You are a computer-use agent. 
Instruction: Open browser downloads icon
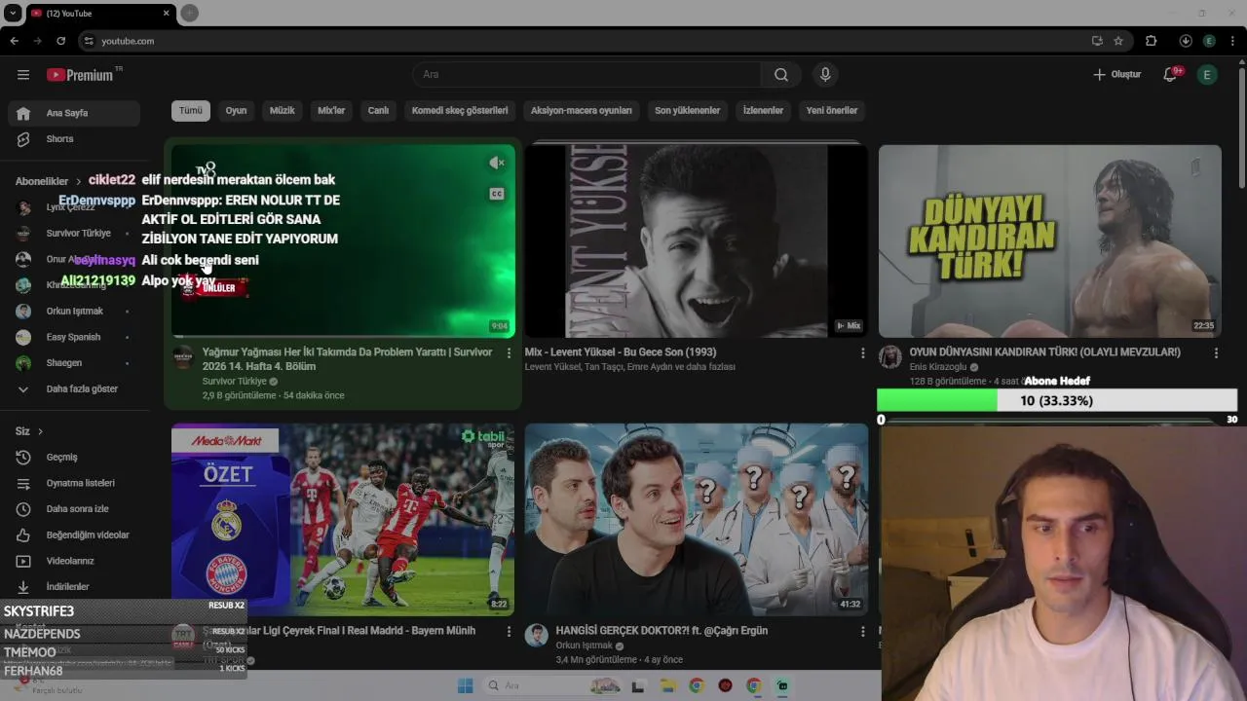pyautogui.click(x=1186, y=41)
